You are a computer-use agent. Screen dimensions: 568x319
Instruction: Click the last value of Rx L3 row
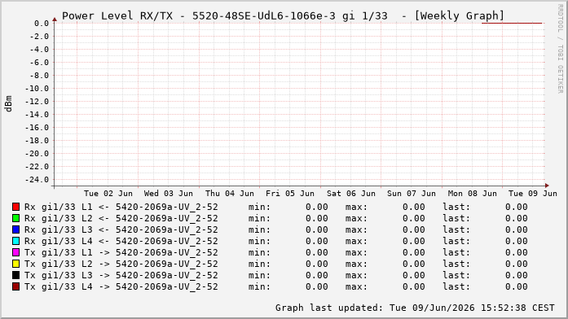[517, 229]
